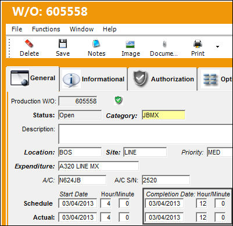Open the Window menu
Image resolution: width=233 pixels, height=226 pixels.
coord(81,29)
